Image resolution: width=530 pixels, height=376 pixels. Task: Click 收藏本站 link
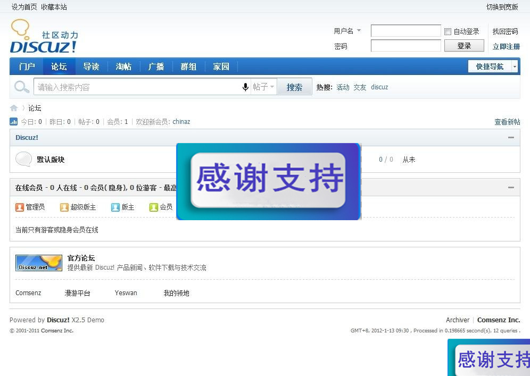click(x=54, y=7)
